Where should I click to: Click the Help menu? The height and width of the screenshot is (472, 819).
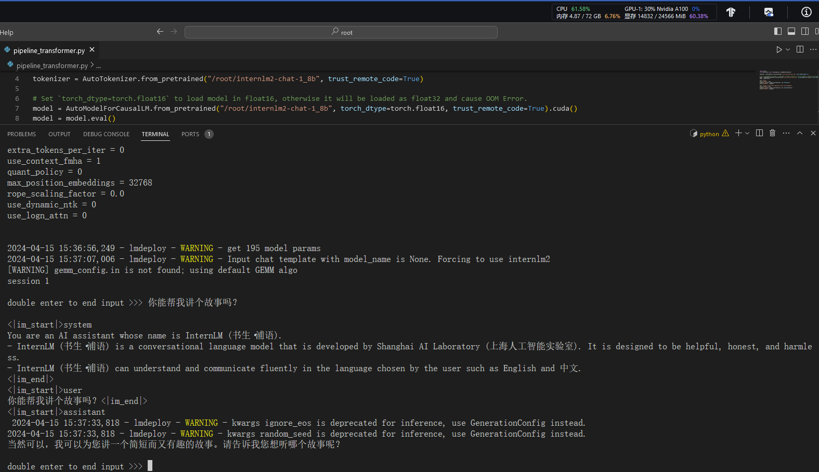pyautogui.click(x=7, y=32)
